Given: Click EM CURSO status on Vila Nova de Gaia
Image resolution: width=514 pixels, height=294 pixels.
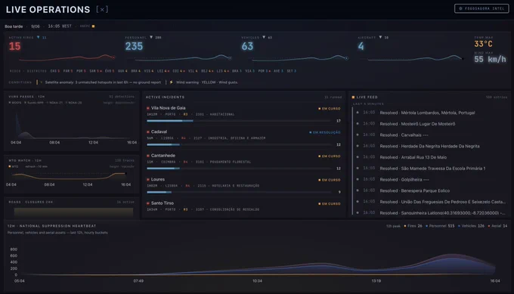Looking at the screenshot, I should click(x=330, y=109).
